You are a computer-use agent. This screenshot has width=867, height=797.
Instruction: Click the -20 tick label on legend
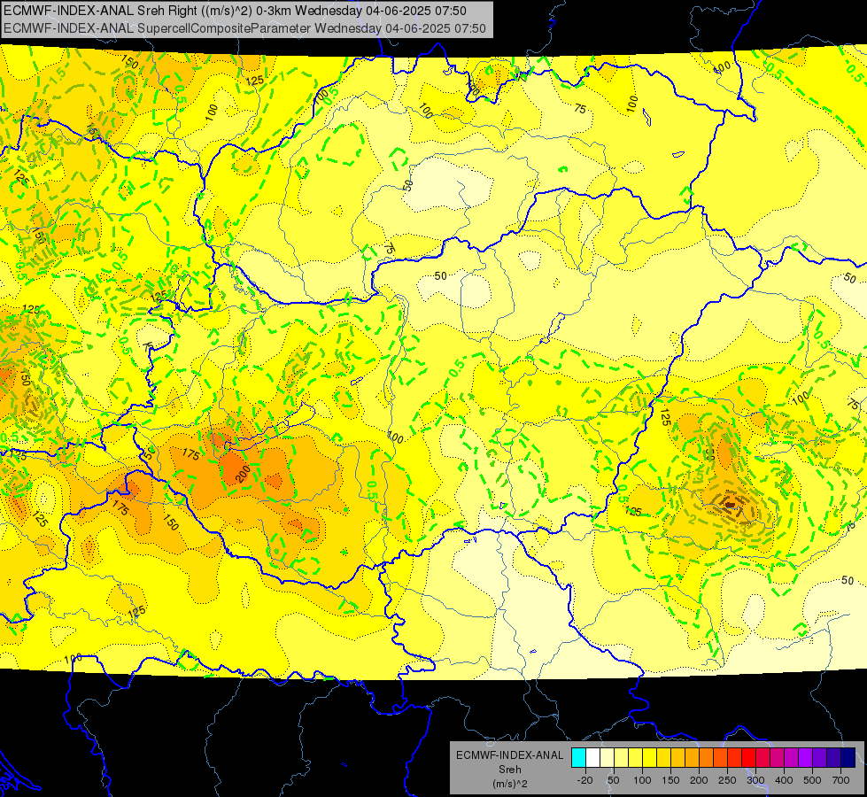[584, 780]
